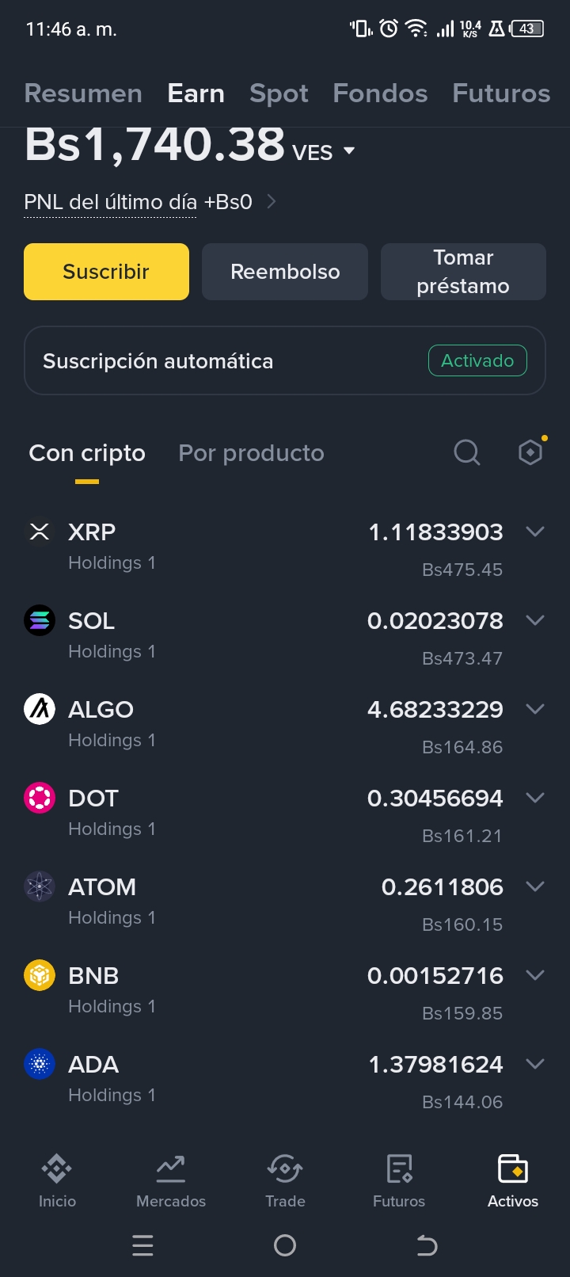
Task: Open the hexagon settings icon
Action: tap(530, 452)
